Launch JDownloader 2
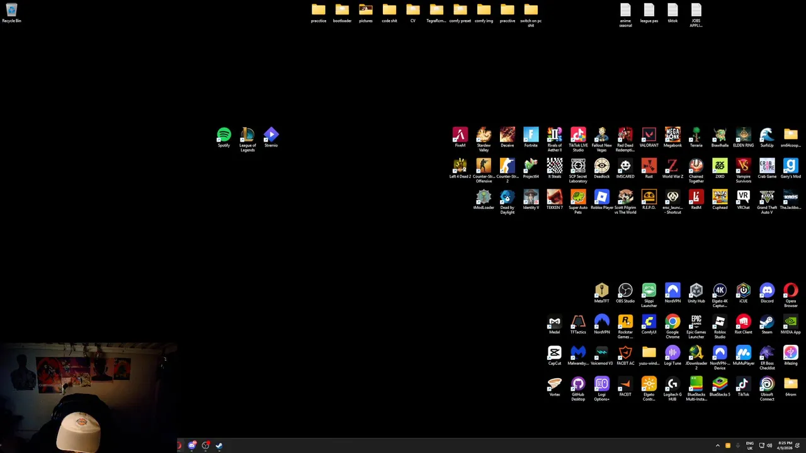Image resolution: width=806 pixels, height=453 pixels. pyautogui.click(x=696, y=357)
